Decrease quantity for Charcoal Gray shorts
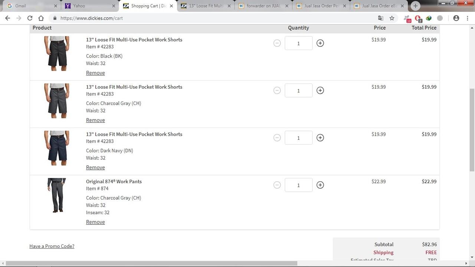475x267 pixels. click(277, 90)
